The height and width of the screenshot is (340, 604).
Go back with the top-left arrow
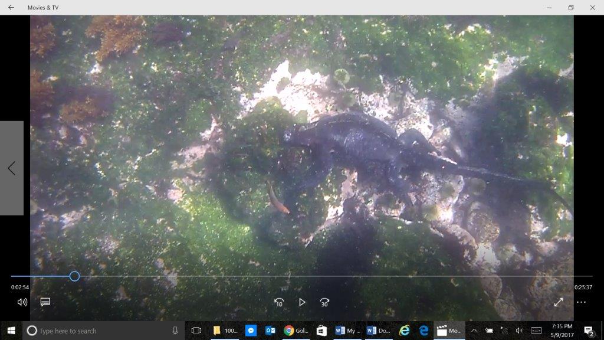click(x=11, y=7)
